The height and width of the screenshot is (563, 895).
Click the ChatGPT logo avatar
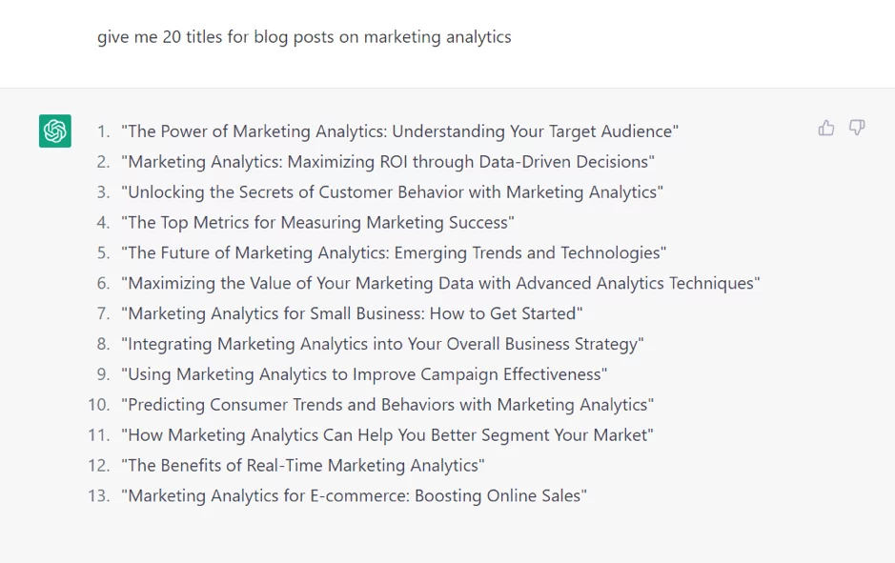pos(55,131)
